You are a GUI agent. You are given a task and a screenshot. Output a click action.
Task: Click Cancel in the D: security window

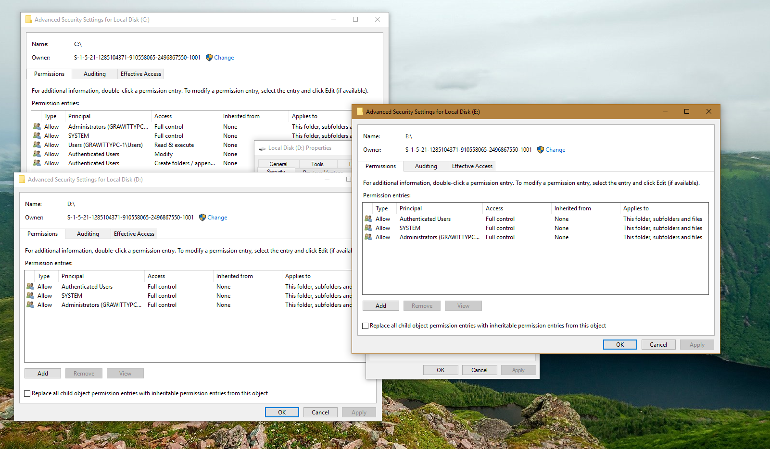point(320,413)
